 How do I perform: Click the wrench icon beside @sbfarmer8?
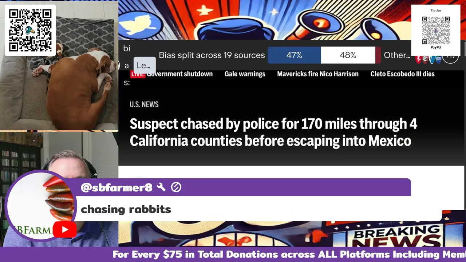[x=161, y=187]
